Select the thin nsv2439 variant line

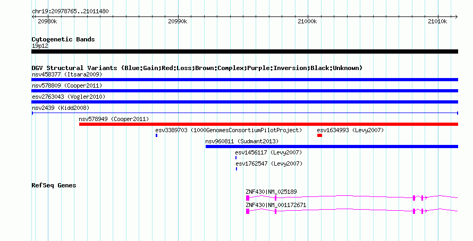[x=244, y=113]
